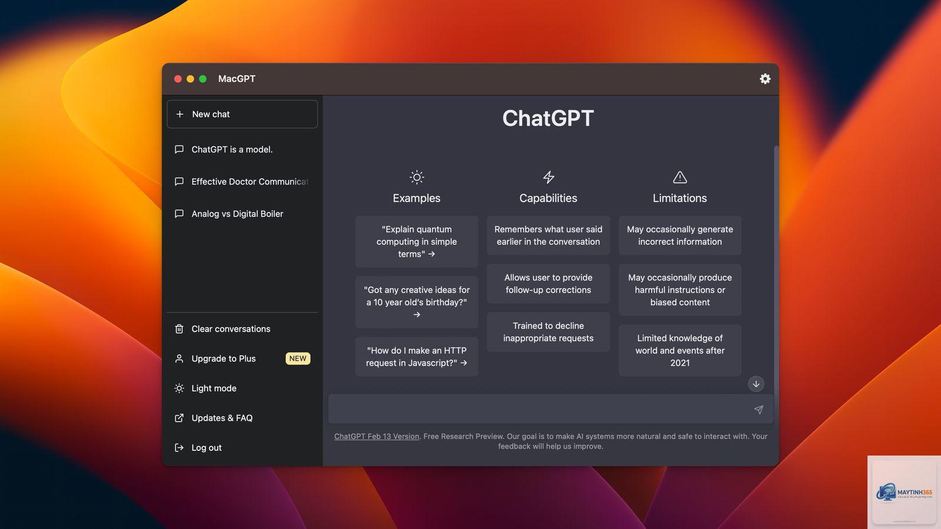The image size is (941, 529).
Task: Click the logout arrow icon
Action: tap(179, 448)
